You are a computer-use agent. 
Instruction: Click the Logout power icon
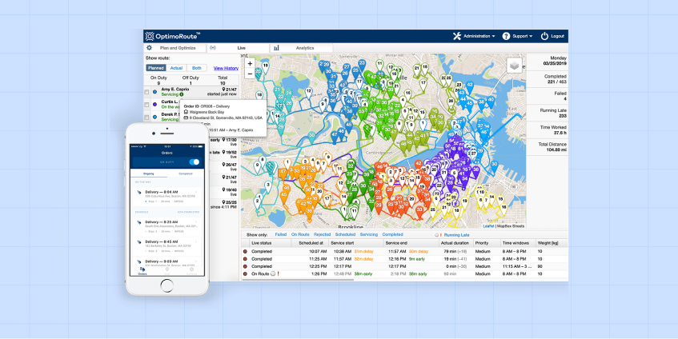pos(544,36)
